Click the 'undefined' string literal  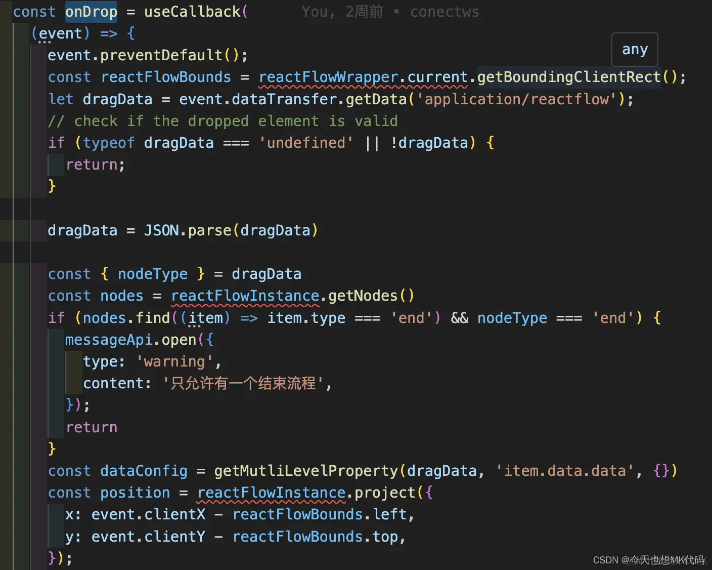tap(306, 143)
